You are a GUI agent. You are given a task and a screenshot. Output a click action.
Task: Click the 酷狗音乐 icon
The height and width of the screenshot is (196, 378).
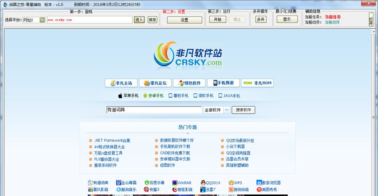[x=118, y=190]
